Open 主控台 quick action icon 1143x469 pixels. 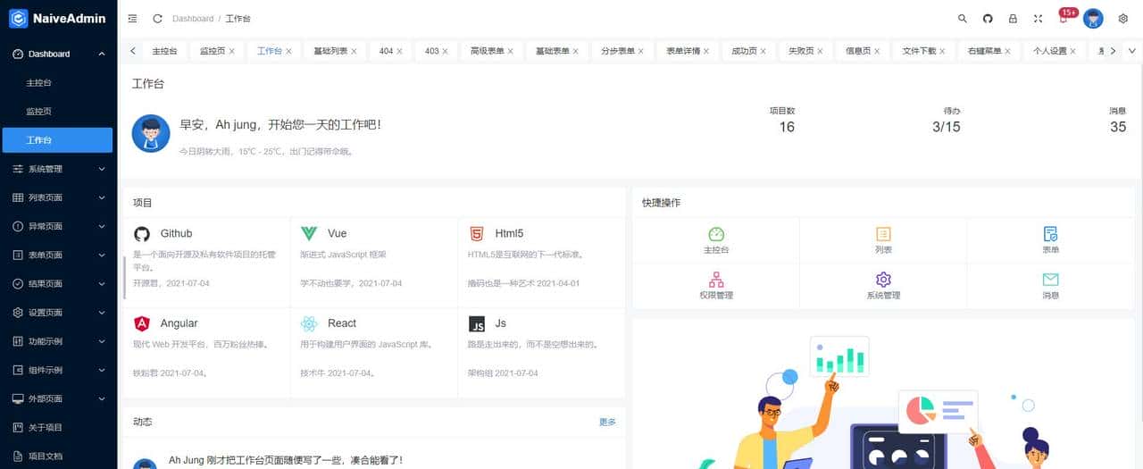[716, 234]
